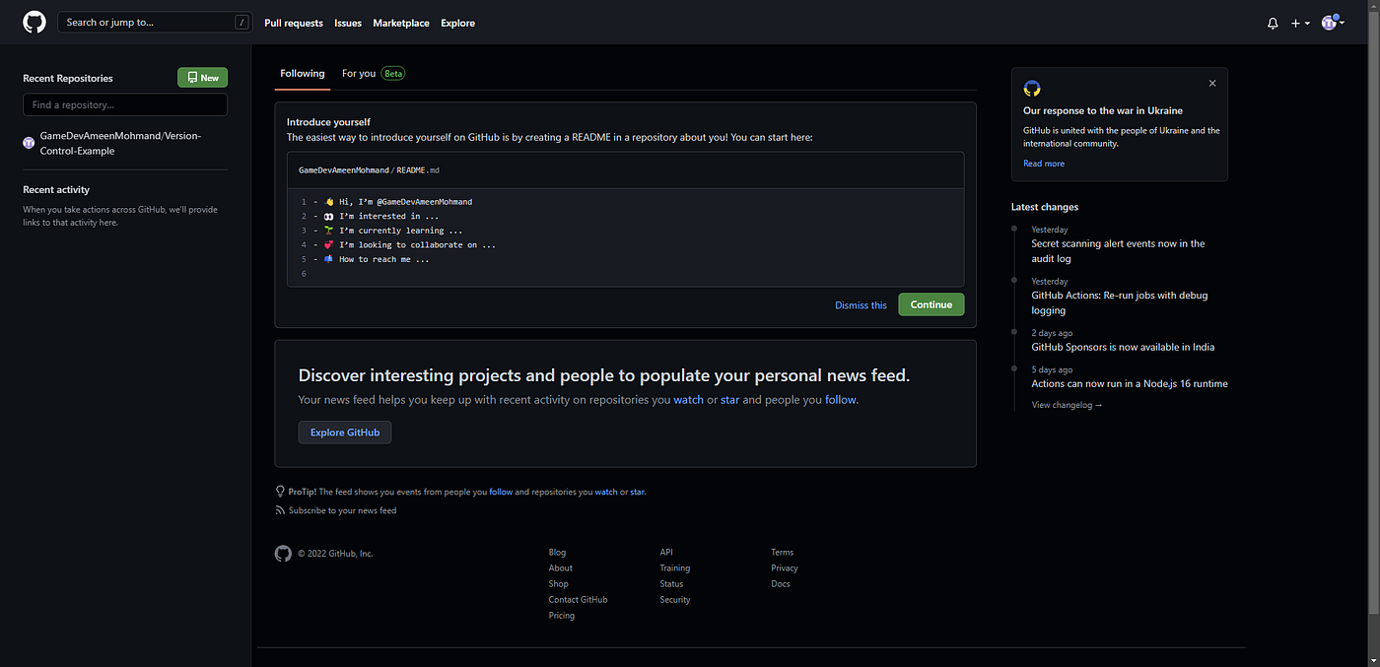Open the Terms footer link

[783, 553]
